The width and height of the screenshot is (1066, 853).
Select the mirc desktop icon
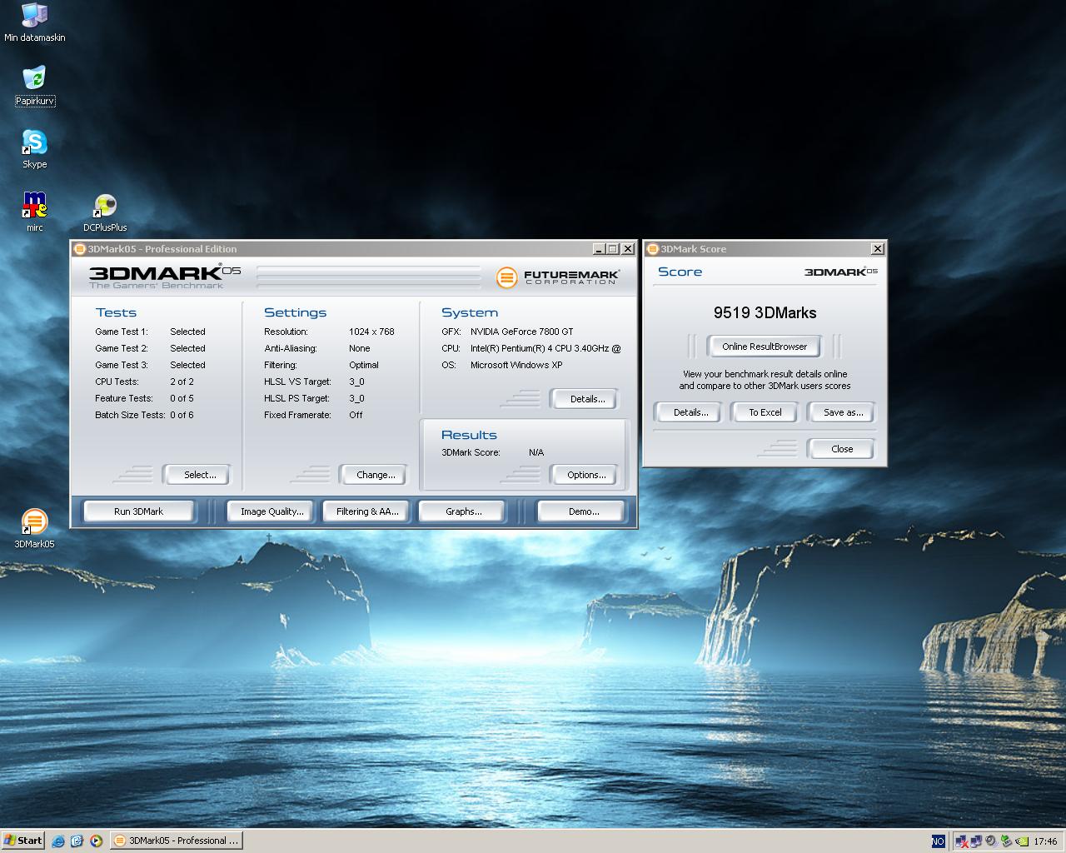pos(34,206)
